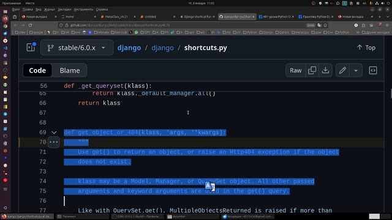List all tabs dropdown arrow
This screenshot has width=392, height=220.
[388, 16]
